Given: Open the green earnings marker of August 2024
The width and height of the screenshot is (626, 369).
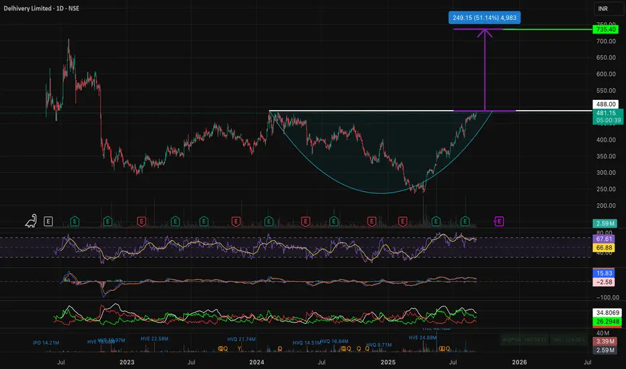Looking at the screenshot, I should tap(334, 221).
